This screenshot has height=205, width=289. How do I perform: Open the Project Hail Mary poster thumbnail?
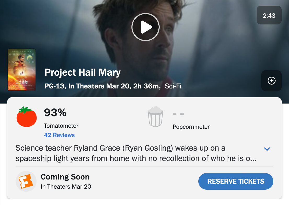pyautogui.click(x=22, y=70)
